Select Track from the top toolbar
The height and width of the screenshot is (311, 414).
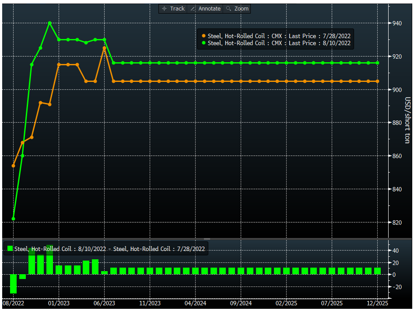click(174, 8)
